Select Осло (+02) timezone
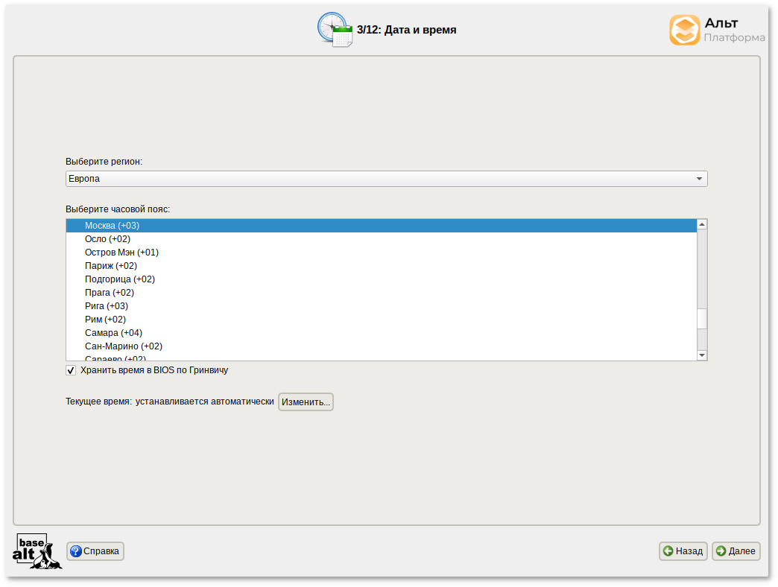The image size is (778, 587). [x=107, y=239]
